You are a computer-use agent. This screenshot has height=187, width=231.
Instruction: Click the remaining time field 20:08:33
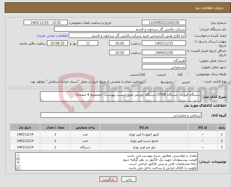[57, 43]
